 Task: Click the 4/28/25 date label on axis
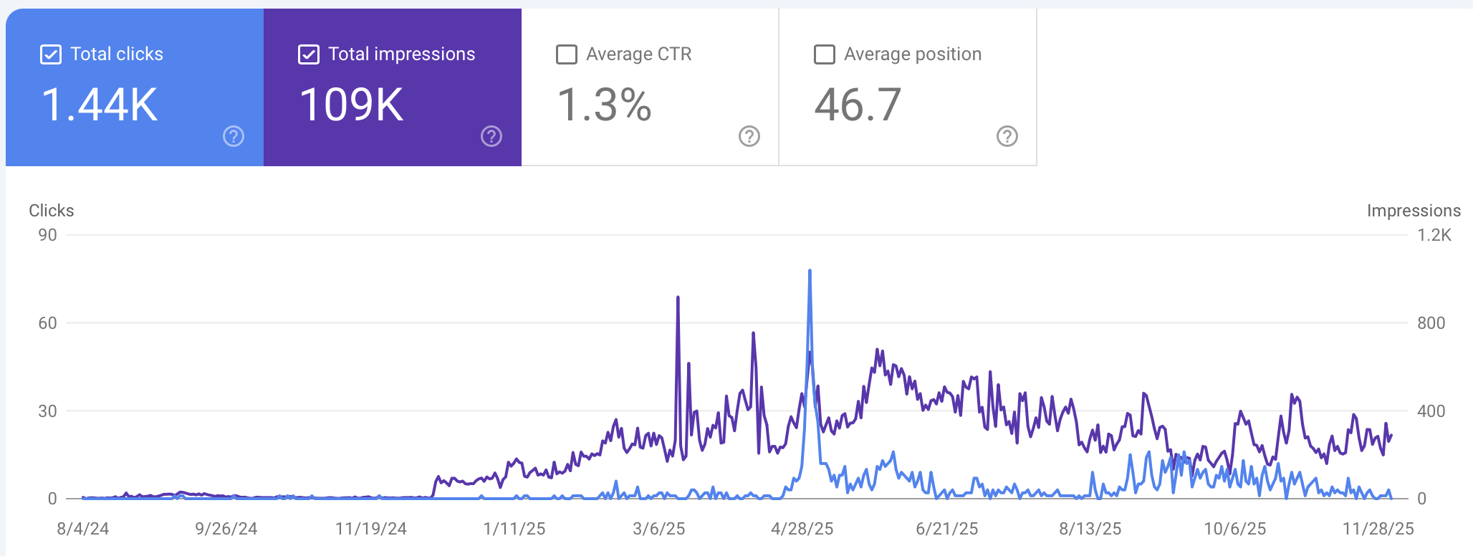point(802,529)
